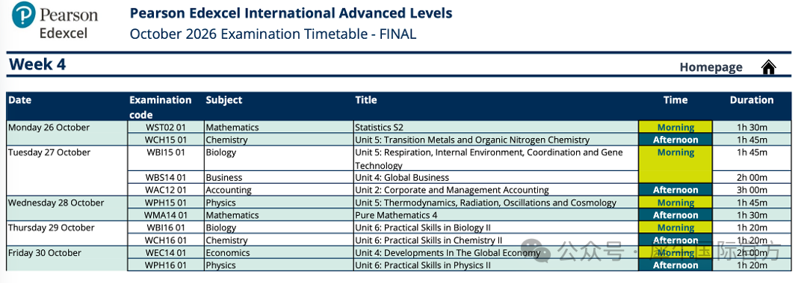This screenshot has height=283, width=807.
Task: Click Unit 4: Global Business title
Action: pos(495,178)
